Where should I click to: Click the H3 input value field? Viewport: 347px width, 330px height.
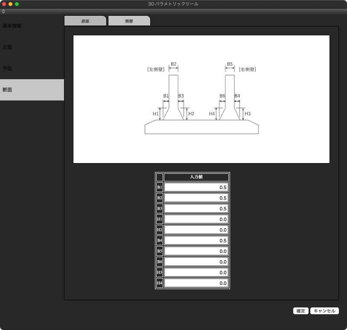coord(196,273)
